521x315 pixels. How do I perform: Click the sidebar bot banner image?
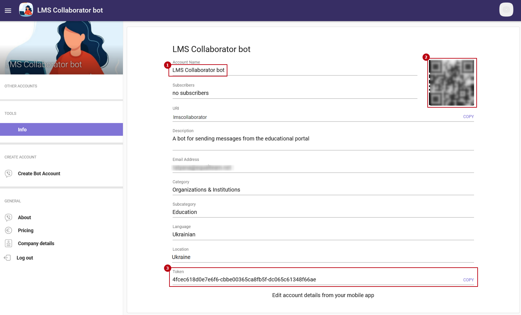click(62, 48)
